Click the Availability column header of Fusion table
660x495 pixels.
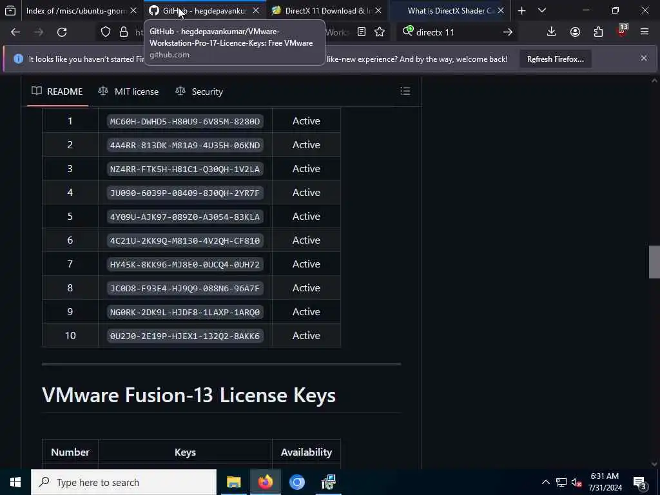306,452
